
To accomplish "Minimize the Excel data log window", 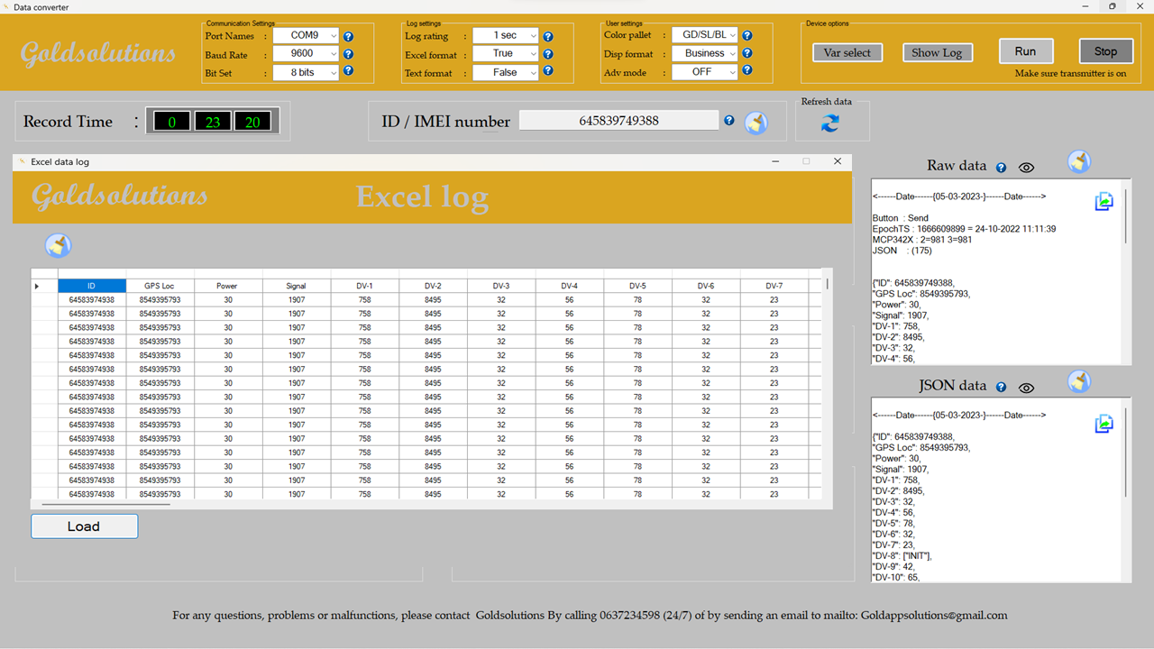I will pyautogui.click(x=775, y=161).
